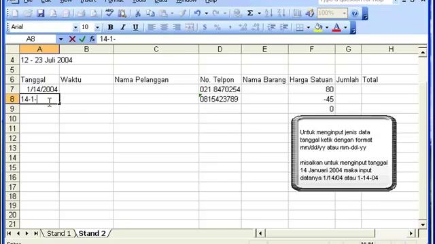Open the Arial font name dropdown
Screen dimensions: 435x244
click(x=75, y=27)
